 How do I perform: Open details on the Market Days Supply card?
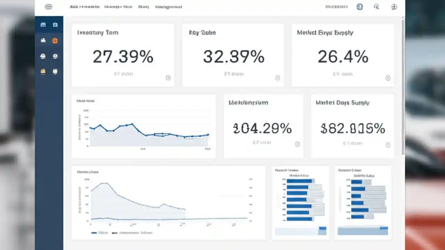point(388,78)
